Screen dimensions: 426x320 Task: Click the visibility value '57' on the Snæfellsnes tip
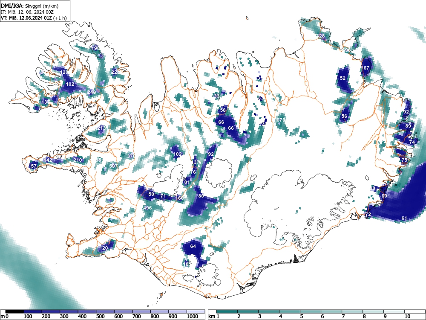pyautogui.click(x=34, y=166)
